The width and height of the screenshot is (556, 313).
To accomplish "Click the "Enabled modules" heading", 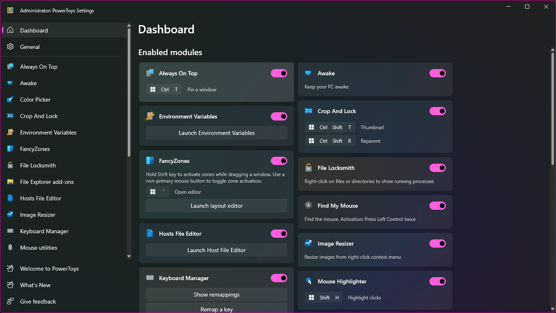I will pos(170,52).
